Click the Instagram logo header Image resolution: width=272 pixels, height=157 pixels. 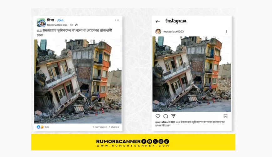176,21
